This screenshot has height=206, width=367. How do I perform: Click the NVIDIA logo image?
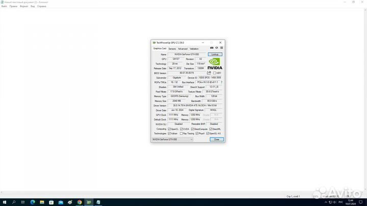click(x=215, y=64)
